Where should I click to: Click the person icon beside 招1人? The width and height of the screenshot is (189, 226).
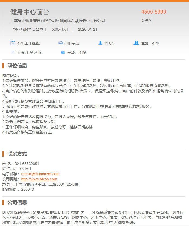click(x=100, y=43)
